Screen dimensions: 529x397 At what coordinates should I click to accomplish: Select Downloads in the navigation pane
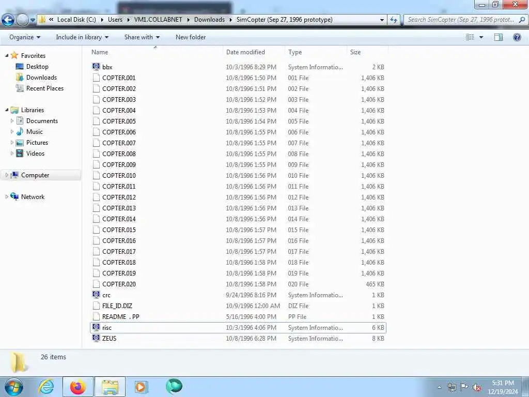[41, 78]
